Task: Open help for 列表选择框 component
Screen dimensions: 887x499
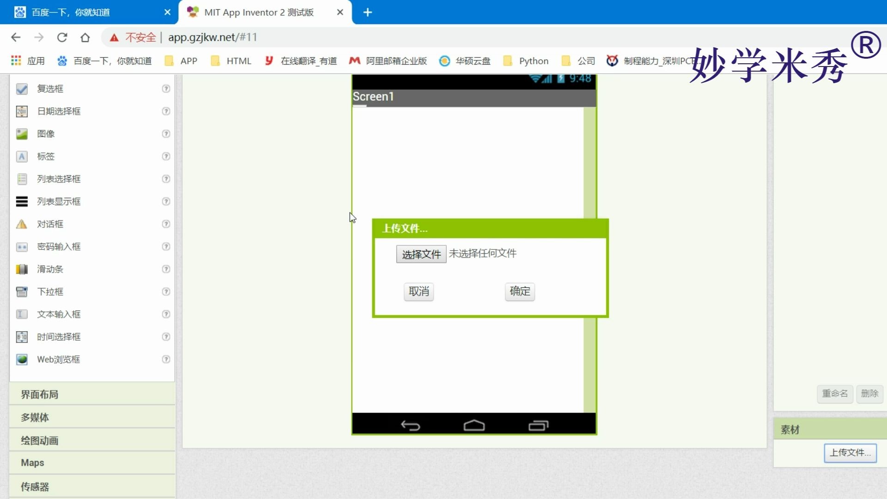Action: pyautogui.click(x=166, y=179)
